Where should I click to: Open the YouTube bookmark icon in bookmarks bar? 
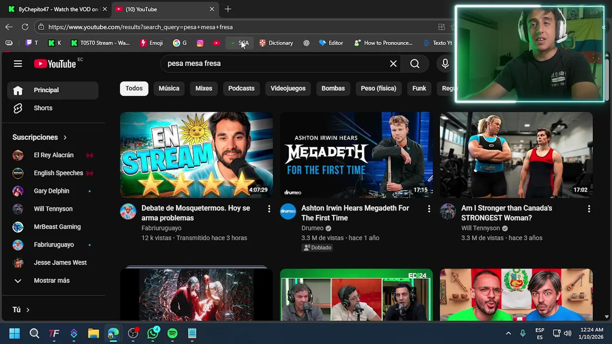217,43
